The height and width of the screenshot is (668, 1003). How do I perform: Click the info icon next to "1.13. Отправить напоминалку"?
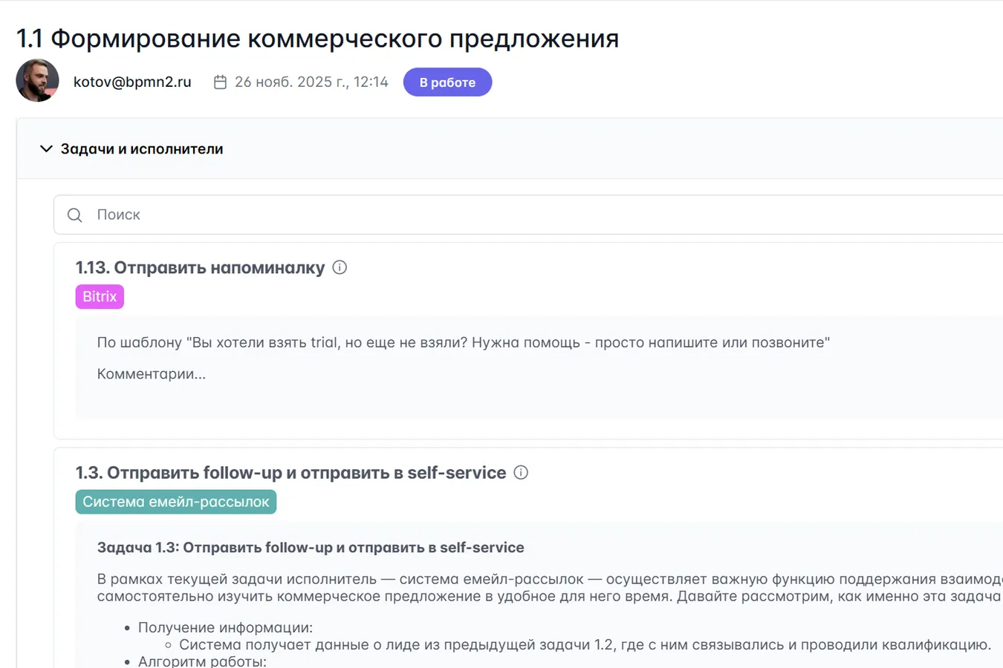pyautogui.click(x=340, y=267)
